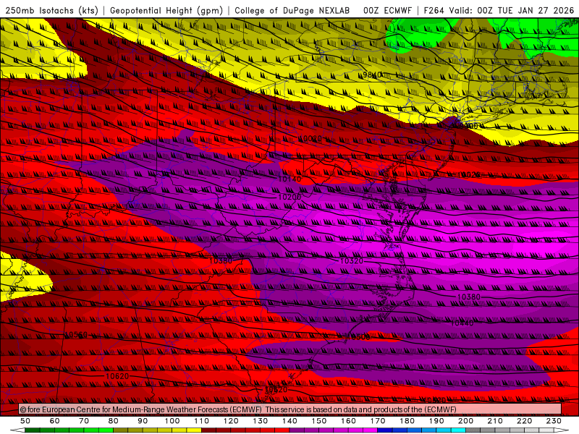Click the 130 knot colorbar label
579x434 pixels.
(261, 421)
